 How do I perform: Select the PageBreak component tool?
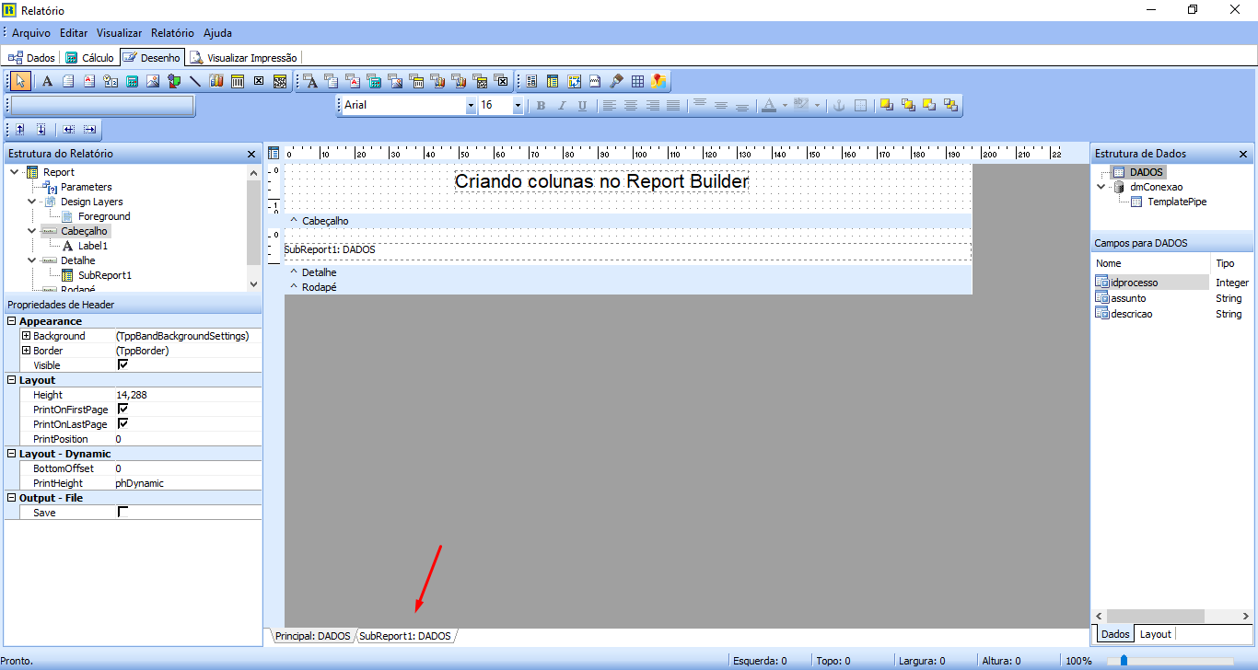tap(595, 81)
